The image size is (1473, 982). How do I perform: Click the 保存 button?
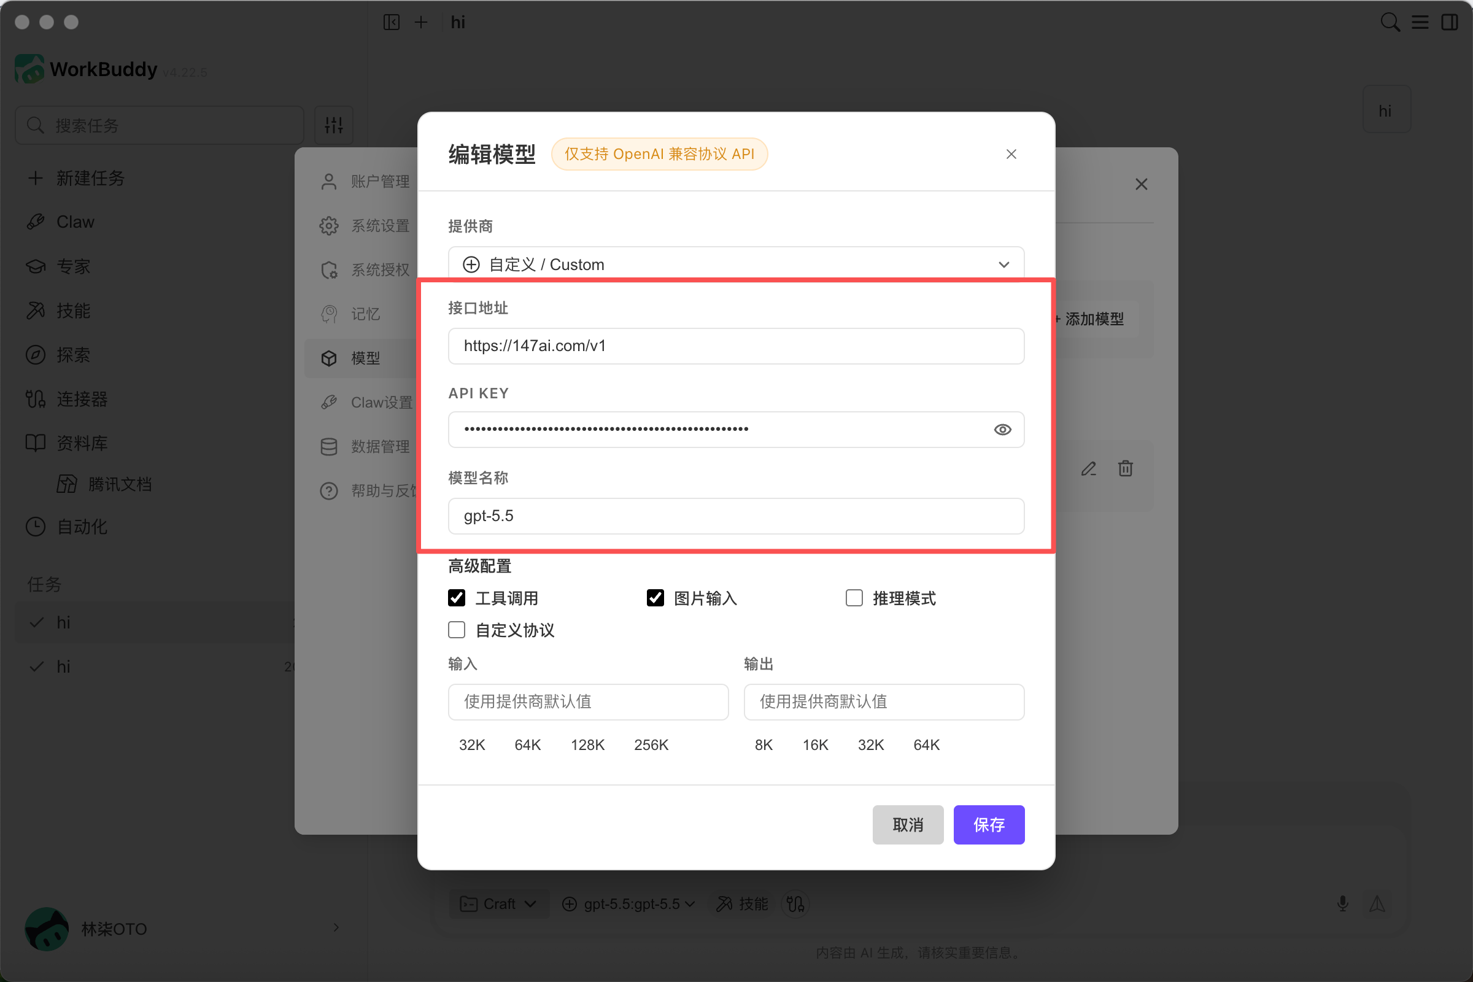pyautogui.click(x=989, y=825)
